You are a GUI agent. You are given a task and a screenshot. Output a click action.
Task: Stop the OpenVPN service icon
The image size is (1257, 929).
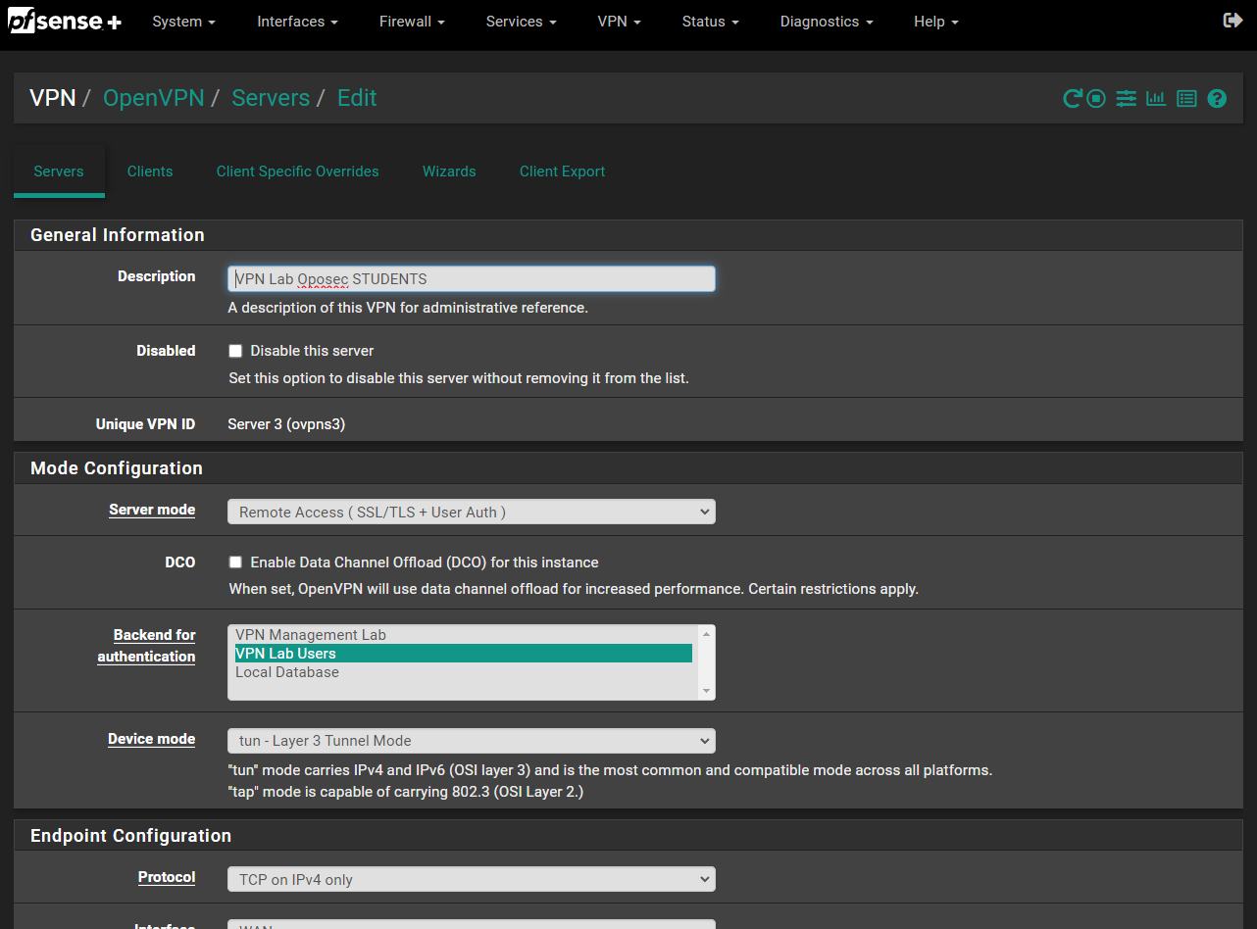point(1096,98)
